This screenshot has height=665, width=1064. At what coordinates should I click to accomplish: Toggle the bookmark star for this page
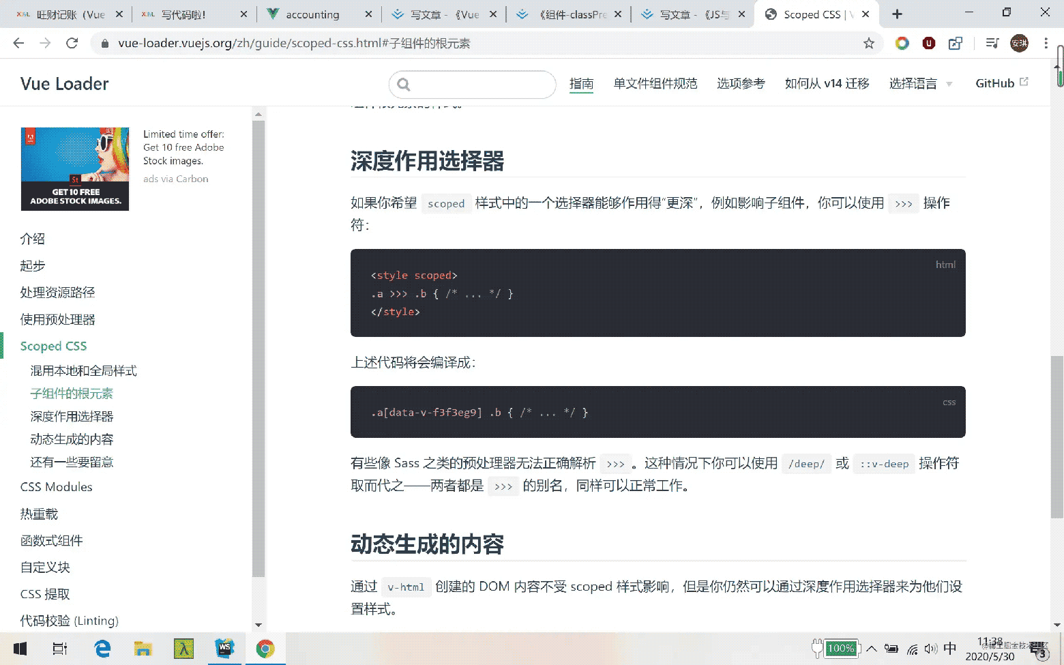[869, 42]
